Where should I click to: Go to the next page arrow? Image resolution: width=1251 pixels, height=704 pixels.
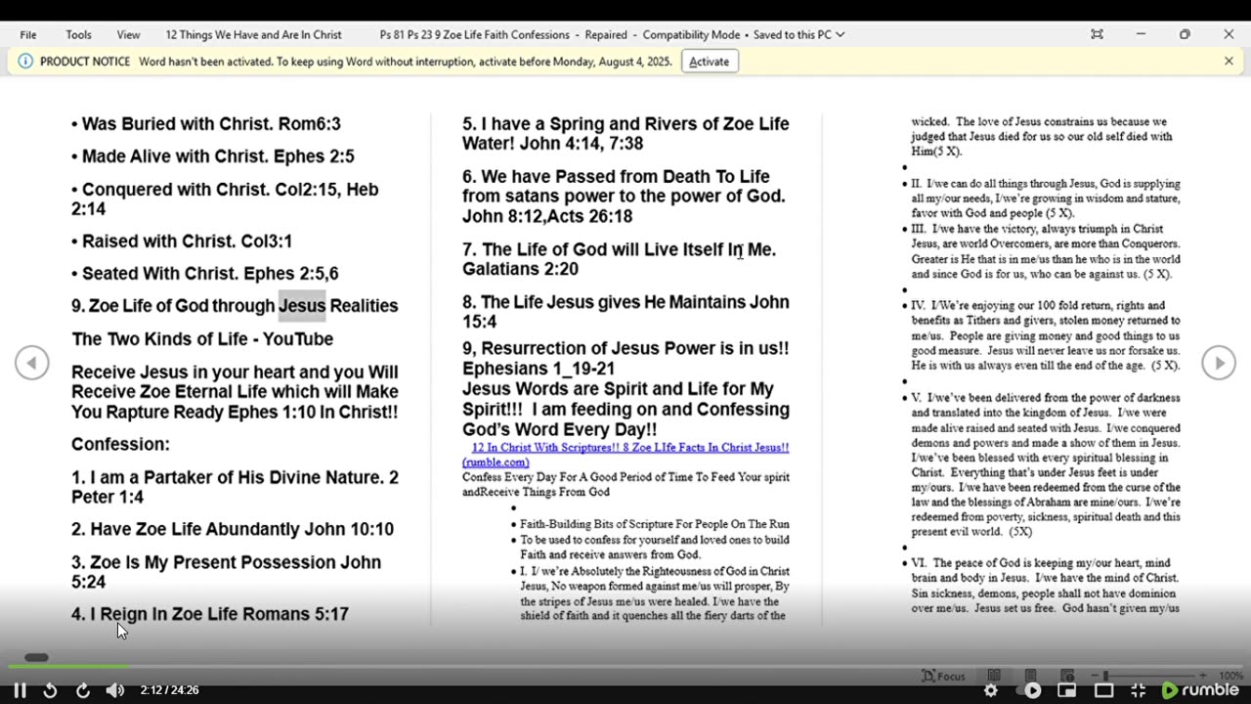tap(1219, 363)
